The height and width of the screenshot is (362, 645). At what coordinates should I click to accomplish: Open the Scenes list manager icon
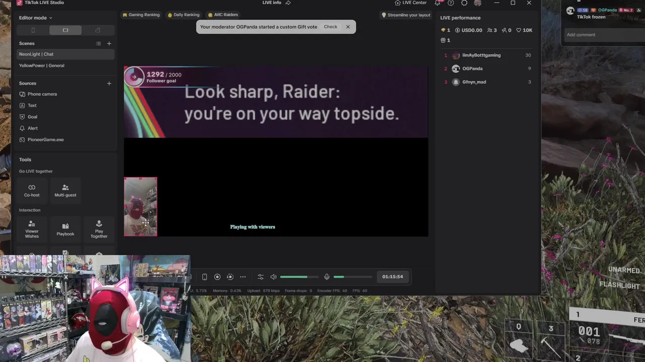coord(98,44)
